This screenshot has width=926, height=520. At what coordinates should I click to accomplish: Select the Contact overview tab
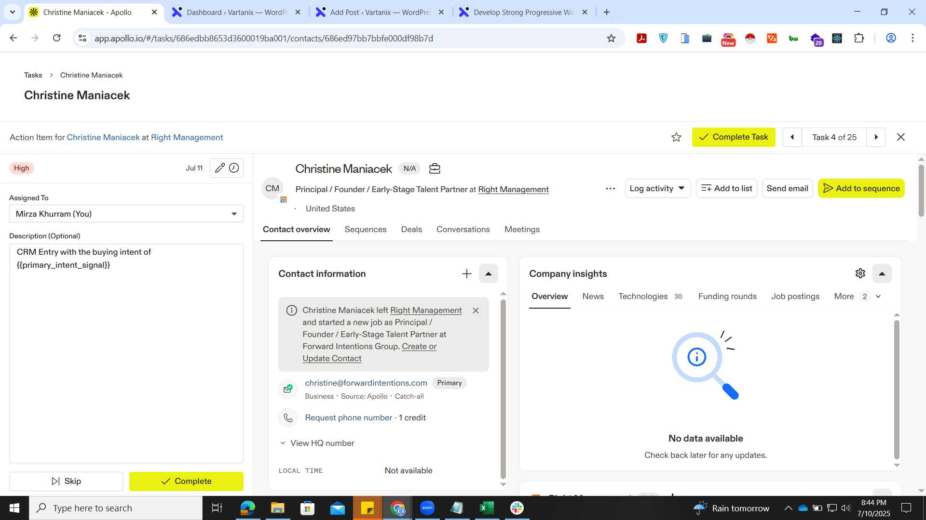tap(296, 230)
